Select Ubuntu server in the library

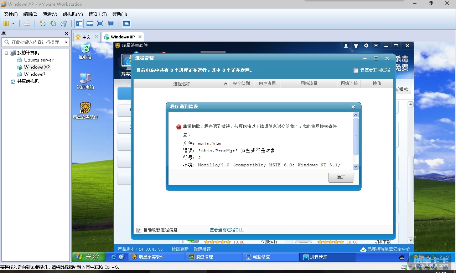[38, 60]
